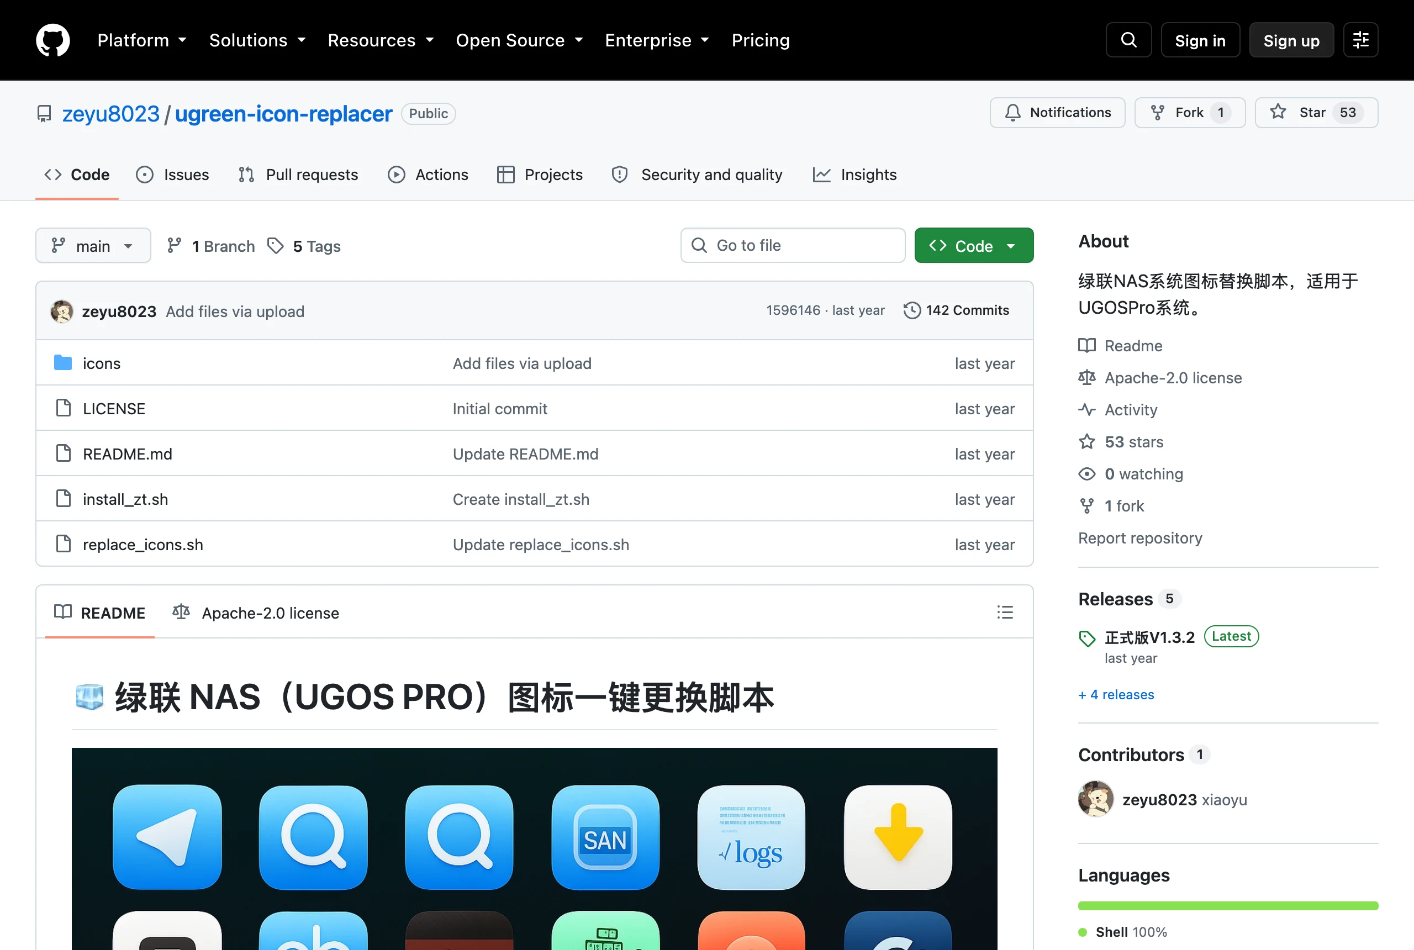Open the ugreen-icon-replacer repository link

click(x=283, y=114)
